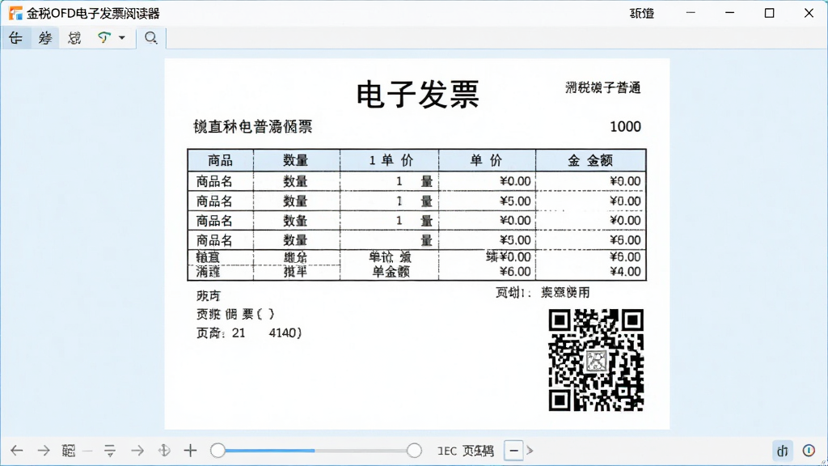
Task: Click the boxed minus button in bottom bar
Action: [x=513, y=450]
